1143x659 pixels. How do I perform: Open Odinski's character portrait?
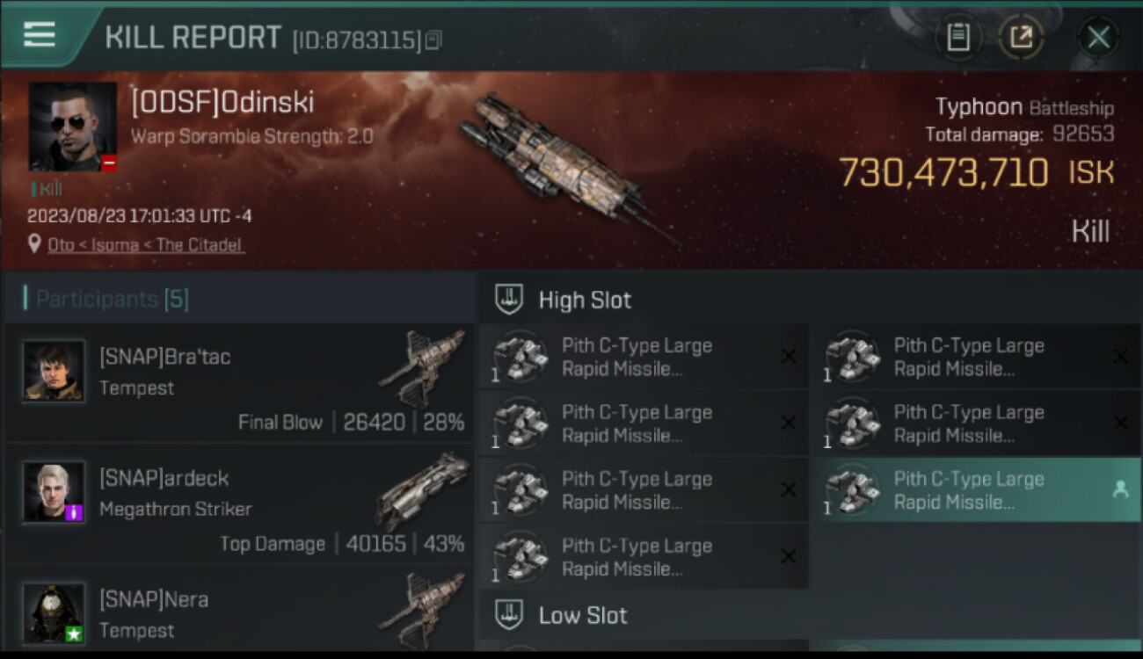click(x=72, y=127)
